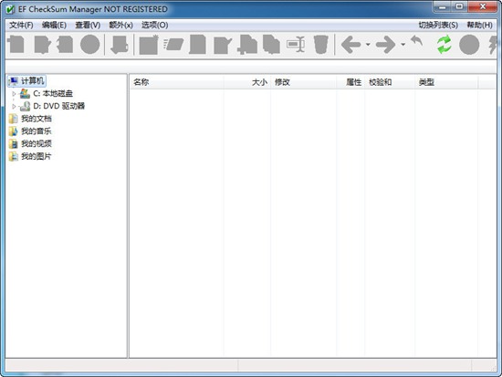Open the forward arrow history dropdown
Viewport: 502px width, 377px height.
point(403,45)
